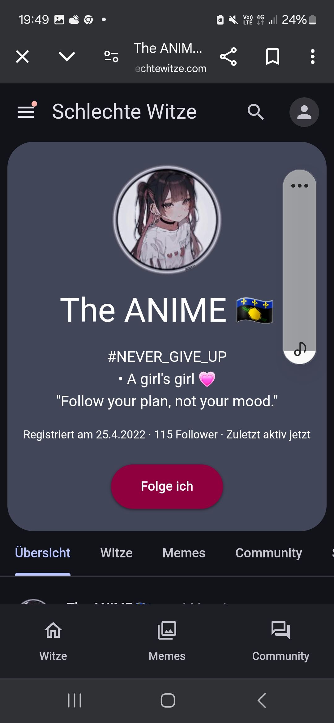
Task: Bookmark this page in the browser
Action: click(x=273, y=57)
